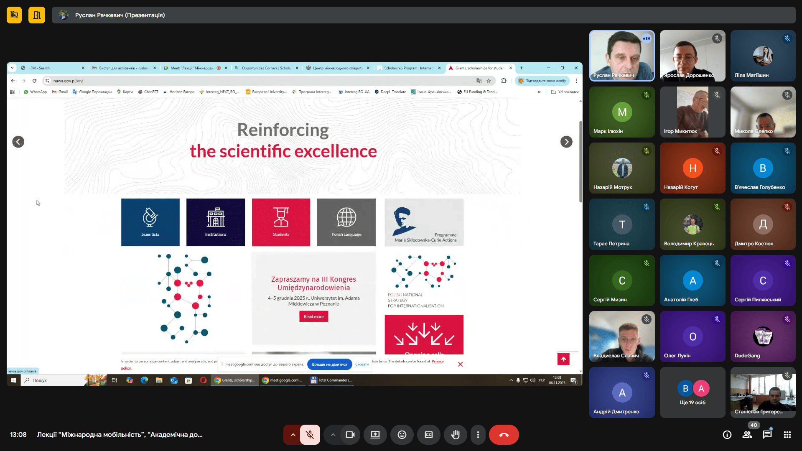Select Владислав Славич's video tile
This screenshot has width=802, height=451.
click(x=621, y=336)
